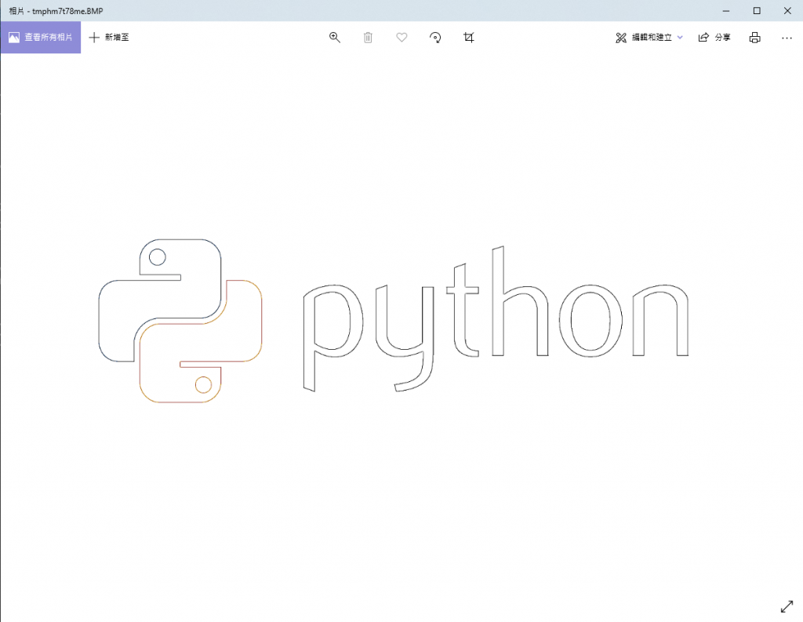Image resolution: width=803 pixels, height=622 pixels.
Task: Open the more options ellipsis menu
Action: tap(787, 38)
